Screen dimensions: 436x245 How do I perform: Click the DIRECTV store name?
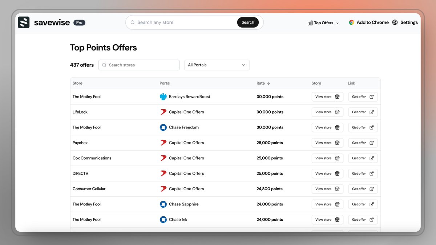tap(80, 173)
